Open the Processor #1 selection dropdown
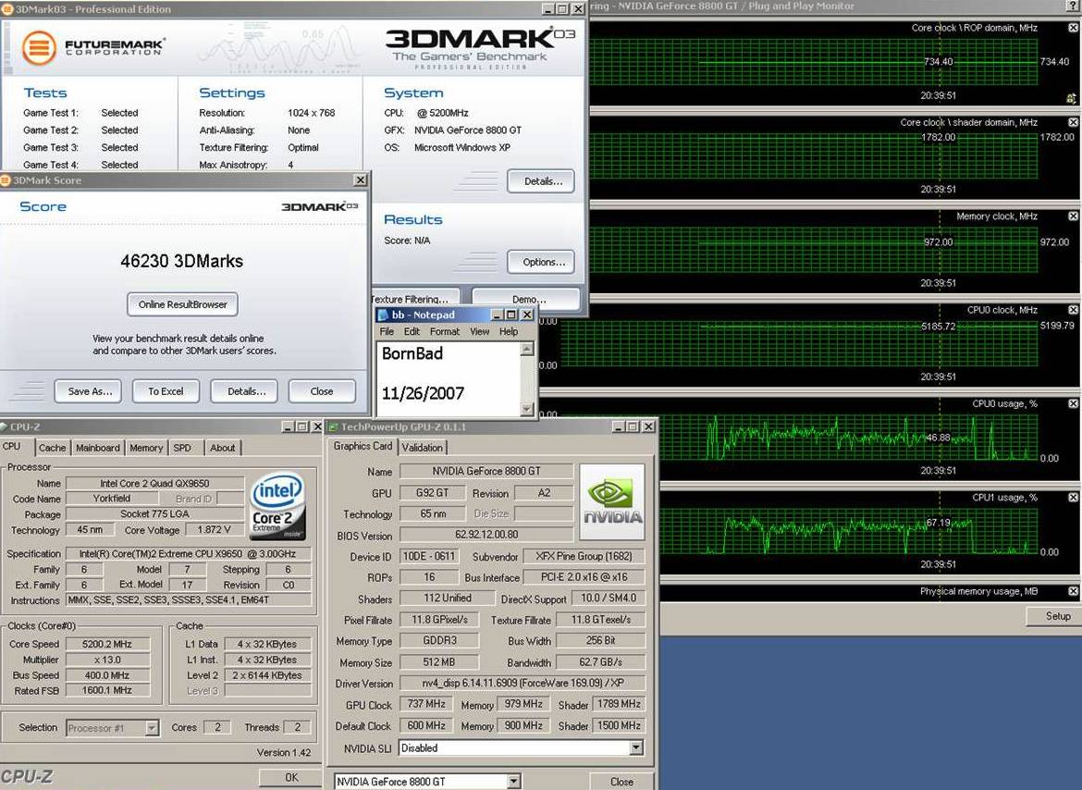The width and height of the screenshot is (1082, 790). coord(152,728)
